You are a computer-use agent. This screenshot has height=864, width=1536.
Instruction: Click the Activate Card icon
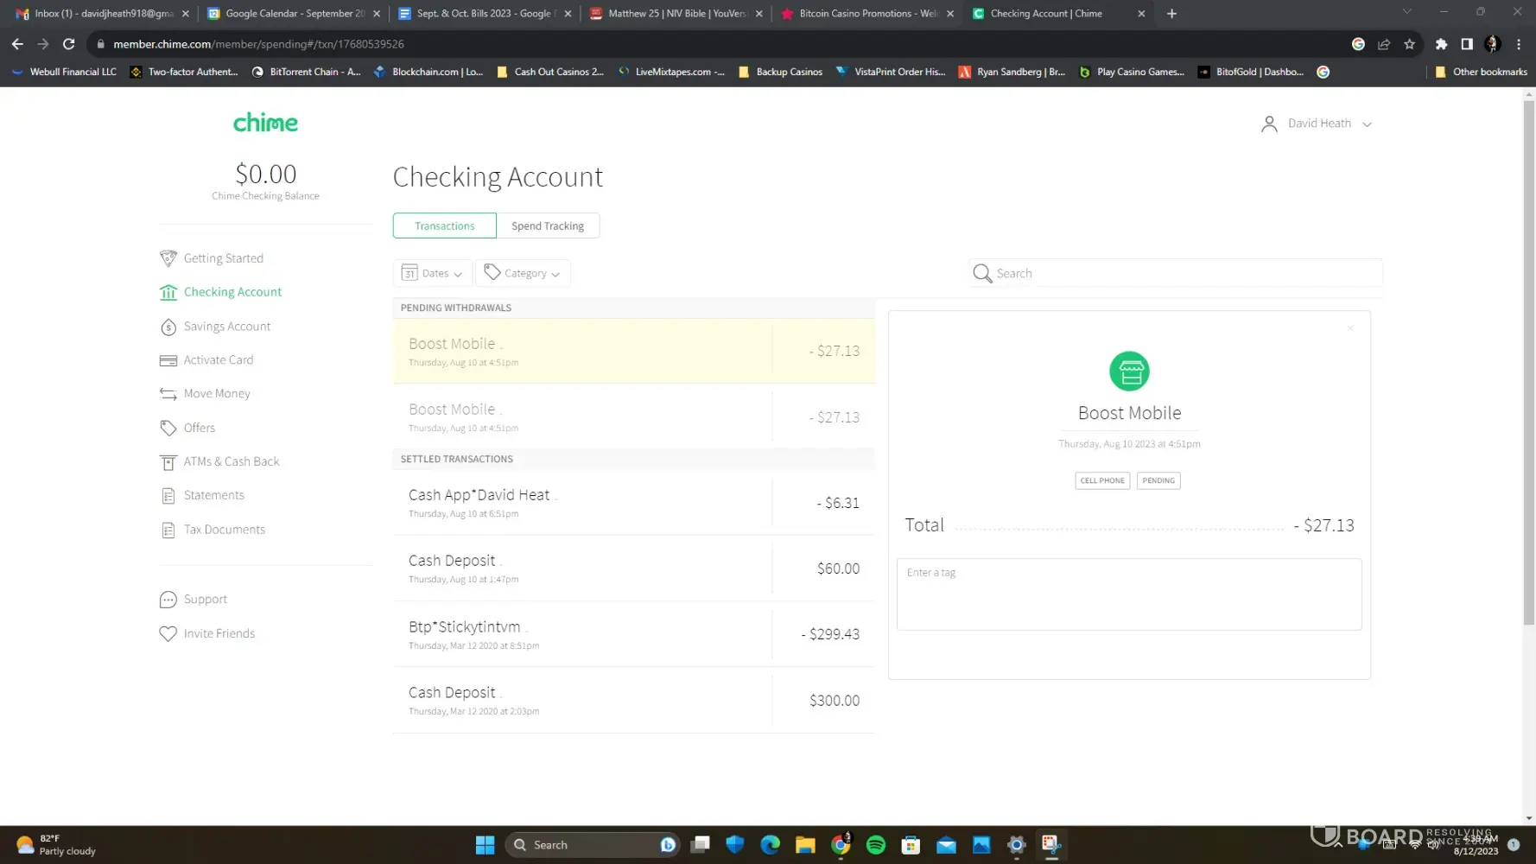pyautogui.click(x=168, y=360)
